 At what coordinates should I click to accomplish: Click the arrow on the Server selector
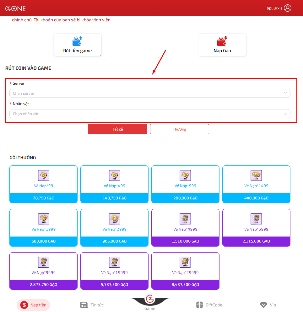click(285, 93)
